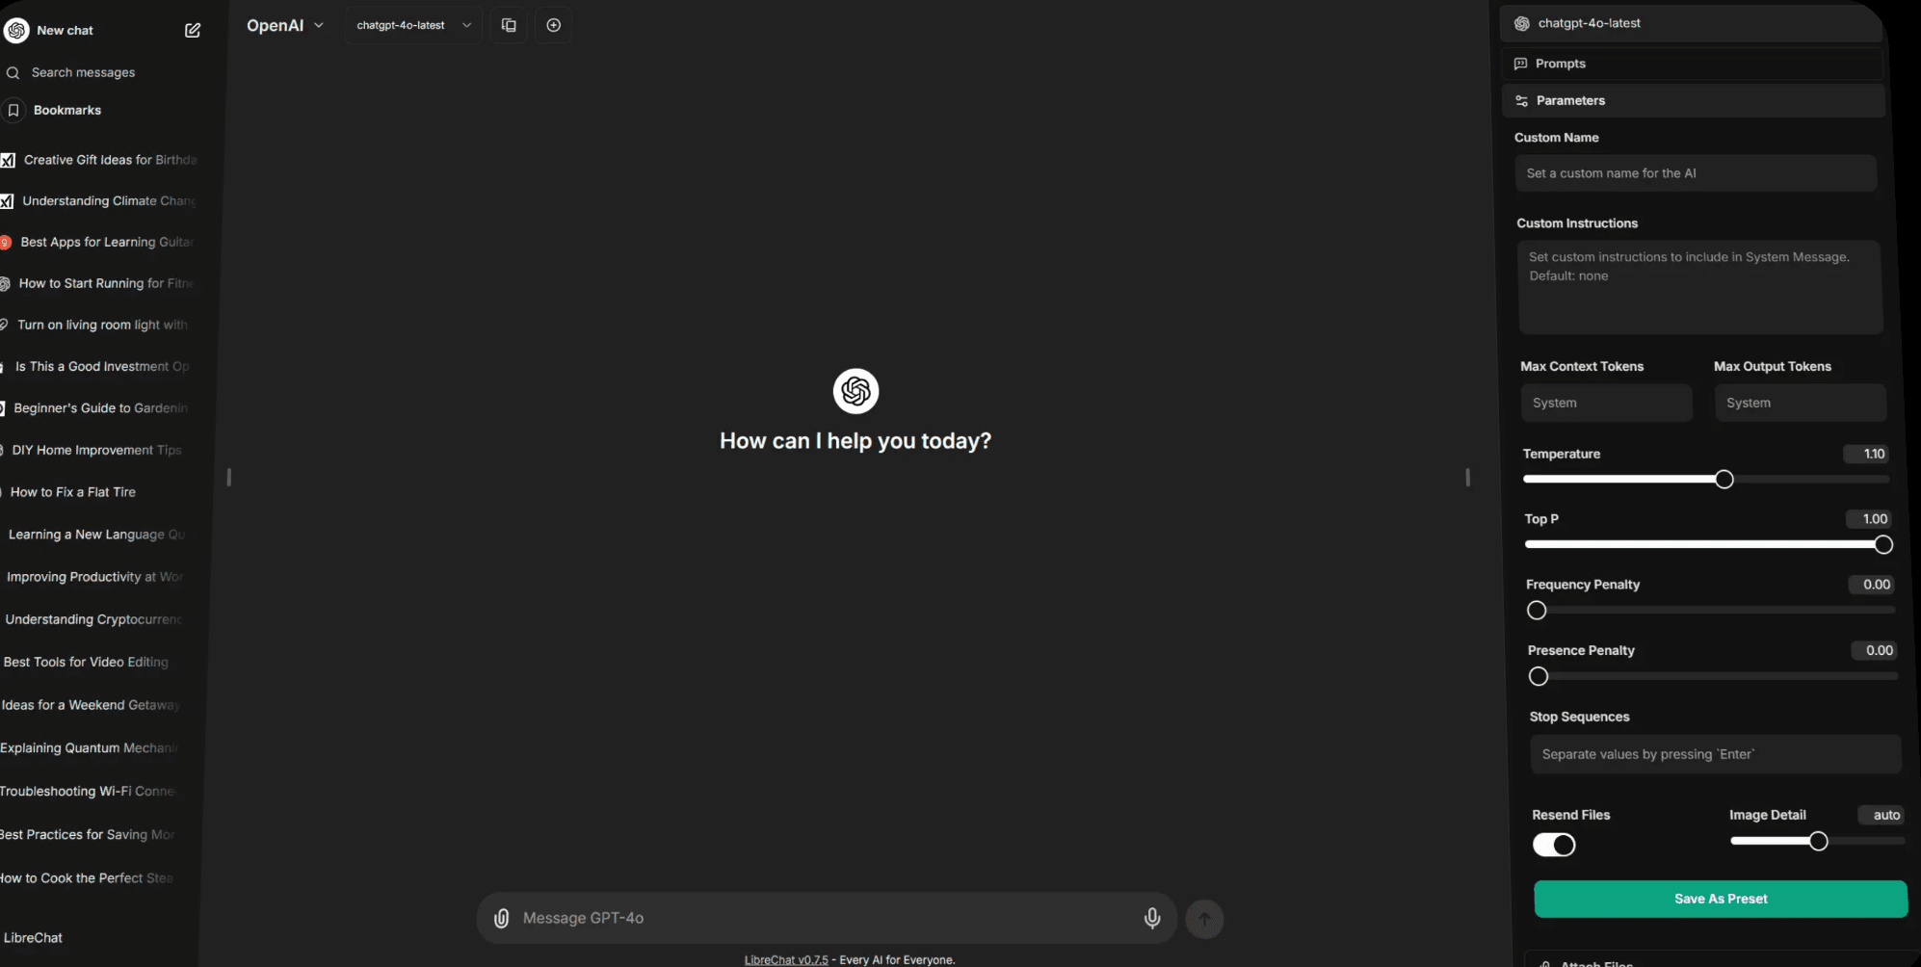Click the Image Detail slider handle

(x=1818, y=842)
